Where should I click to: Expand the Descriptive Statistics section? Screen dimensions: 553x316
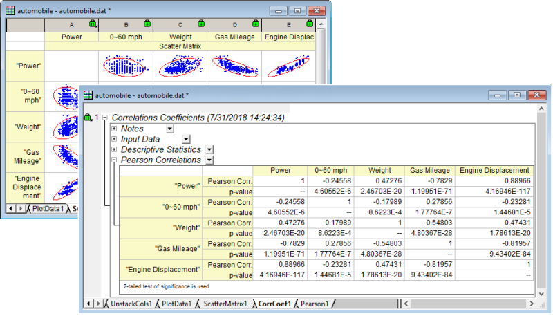pyautogui.click(x=114, y=149)
